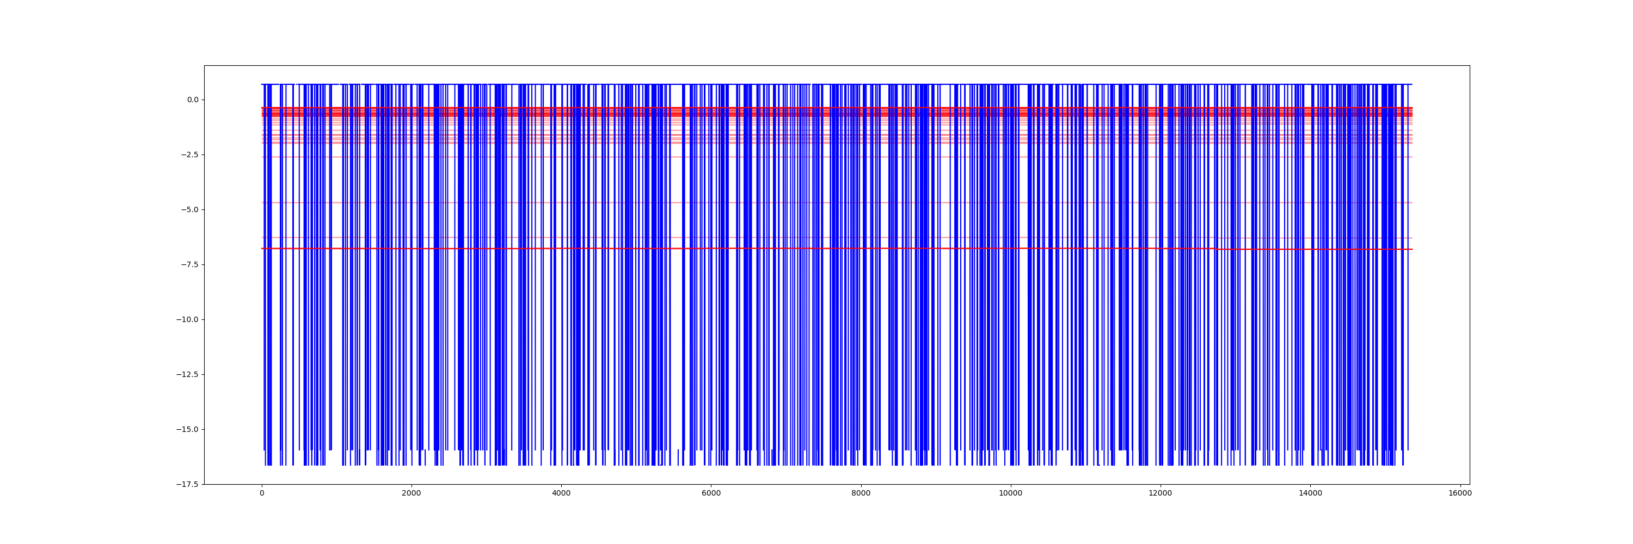Click the y-axis tick label −5.0
1633x544 pixels.
(x=189, y=209)
